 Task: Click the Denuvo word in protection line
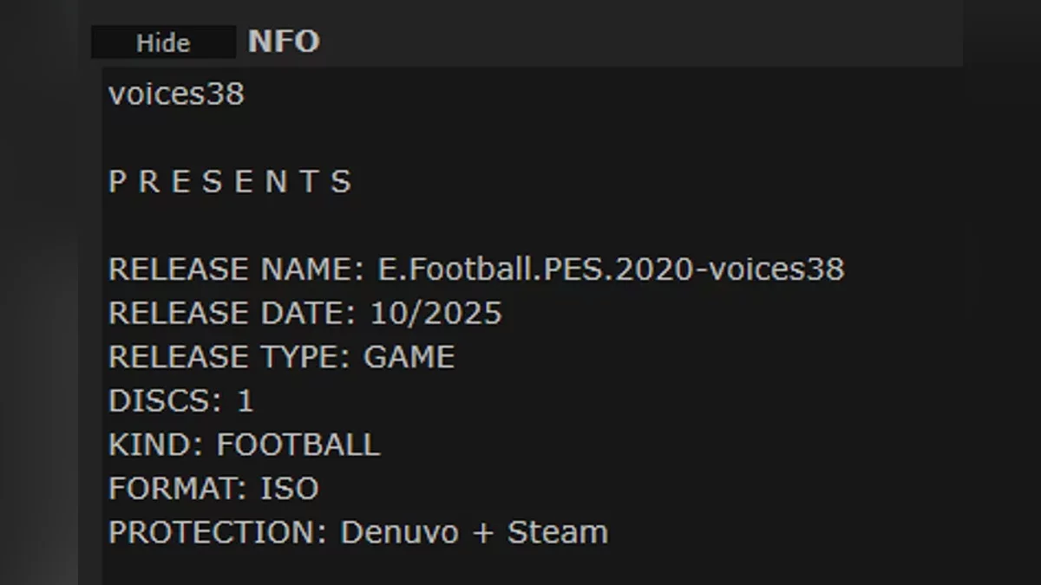[399, 532]
